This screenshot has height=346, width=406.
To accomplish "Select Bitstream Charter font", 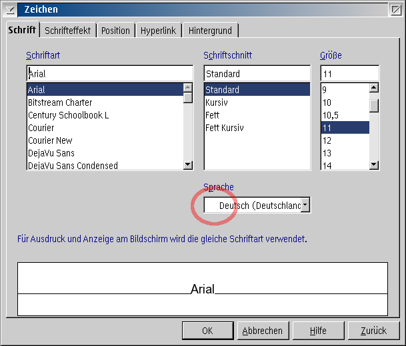I will [105, 102].
